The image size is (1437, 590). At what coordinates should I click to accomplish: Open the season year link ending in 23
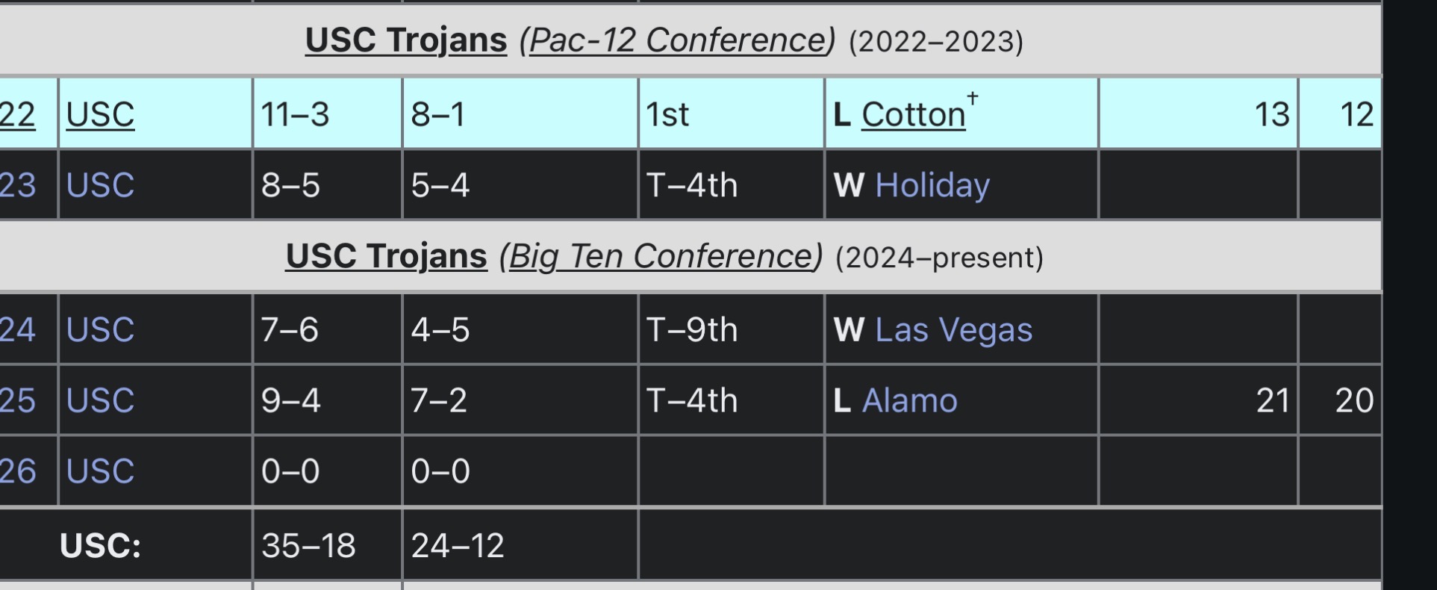pos(17,185)
